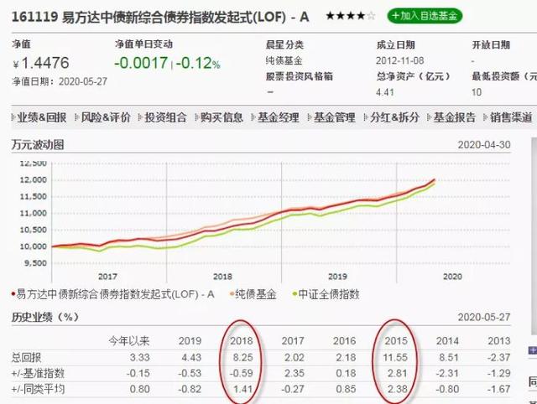The height and width of the screenshot is (404, 537).
Task: Switch to 销售渠道 tab
Action: point(511,117)
